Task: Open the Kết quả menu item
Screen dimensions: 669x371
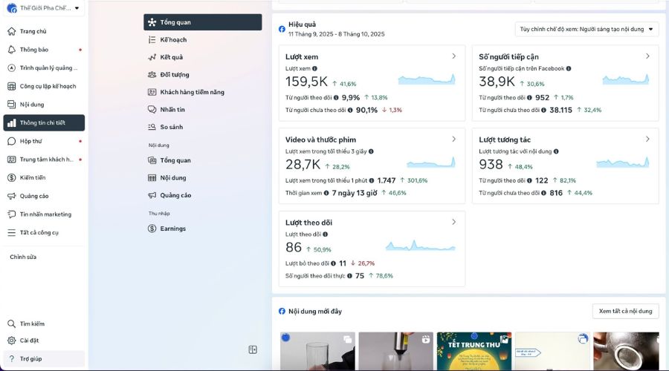Action: click(203, 57)
